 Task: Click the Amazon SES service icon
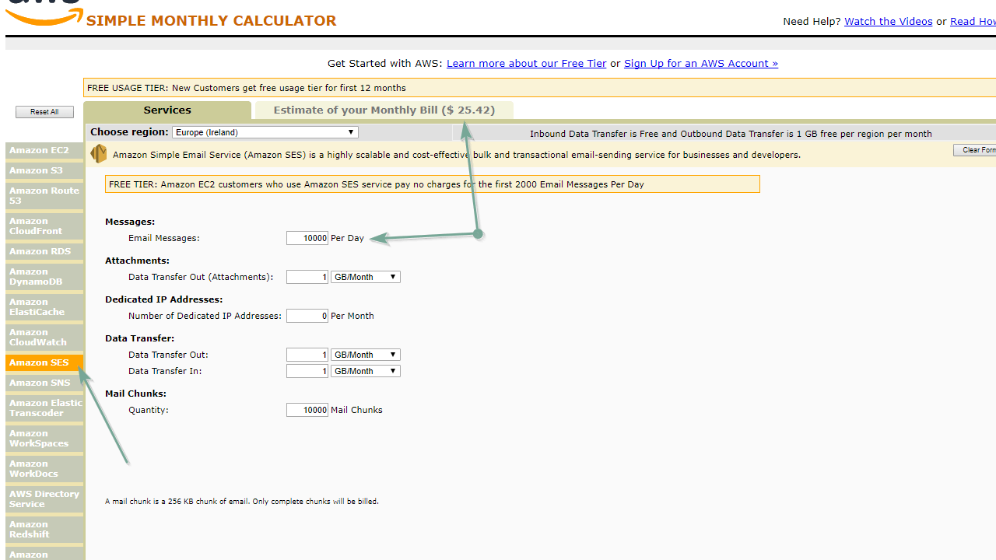(99, 154)
